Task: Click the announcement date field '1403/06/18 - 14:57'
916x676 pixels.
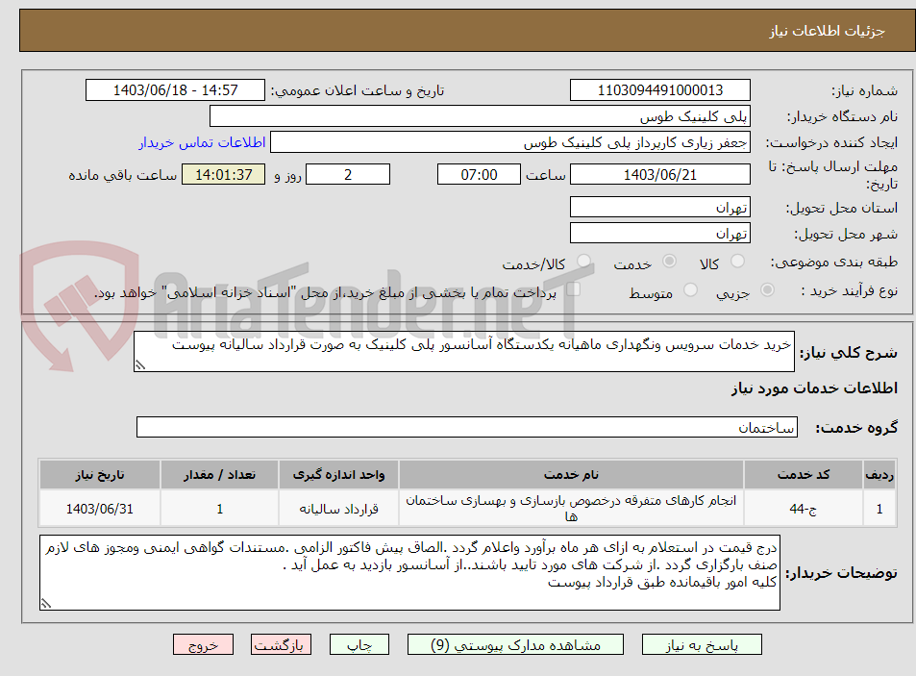Action: click(x=175, y=90)
